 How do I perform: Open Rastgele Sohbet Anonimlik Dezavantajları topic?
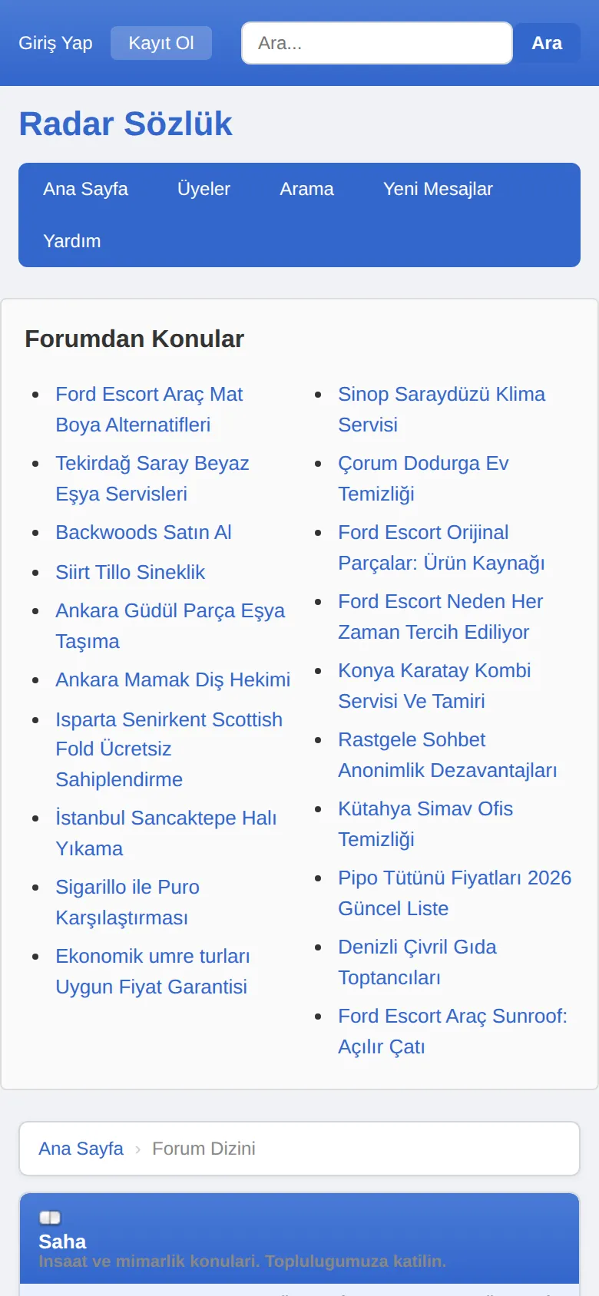pos(448,755)
